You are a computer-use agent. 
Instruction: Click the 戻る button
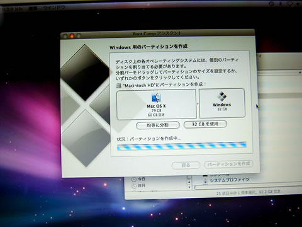[186, 165]
